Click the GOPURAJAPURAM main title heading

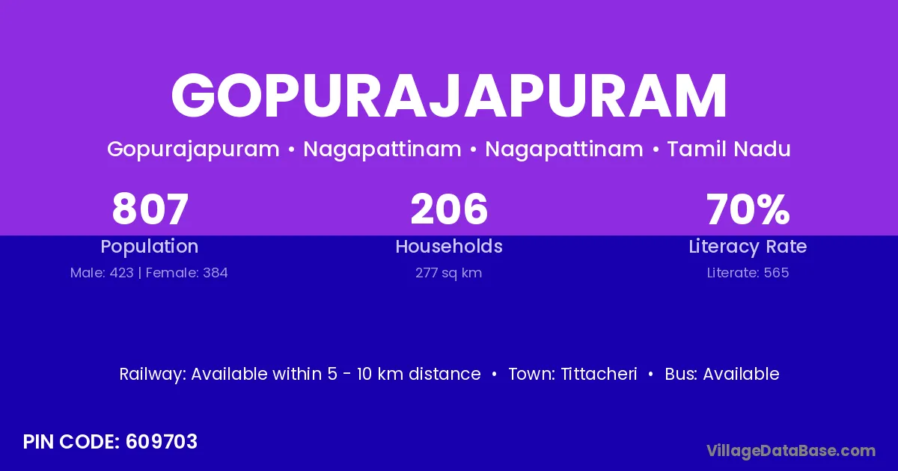449,96
